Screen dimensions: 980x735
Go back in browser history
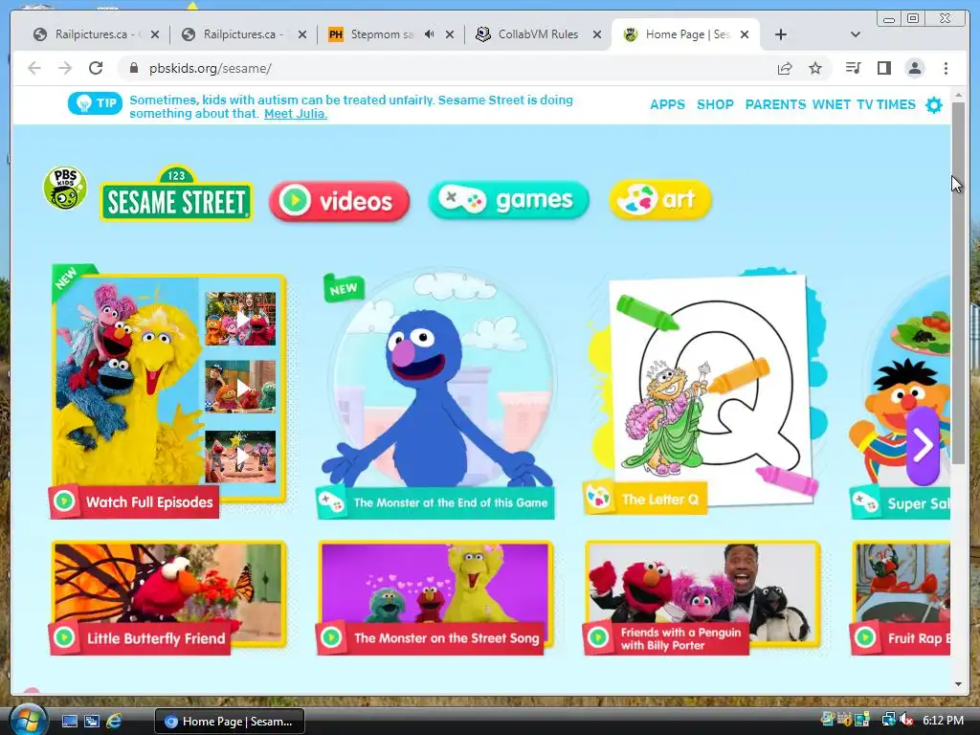click(x=34, y=68)
